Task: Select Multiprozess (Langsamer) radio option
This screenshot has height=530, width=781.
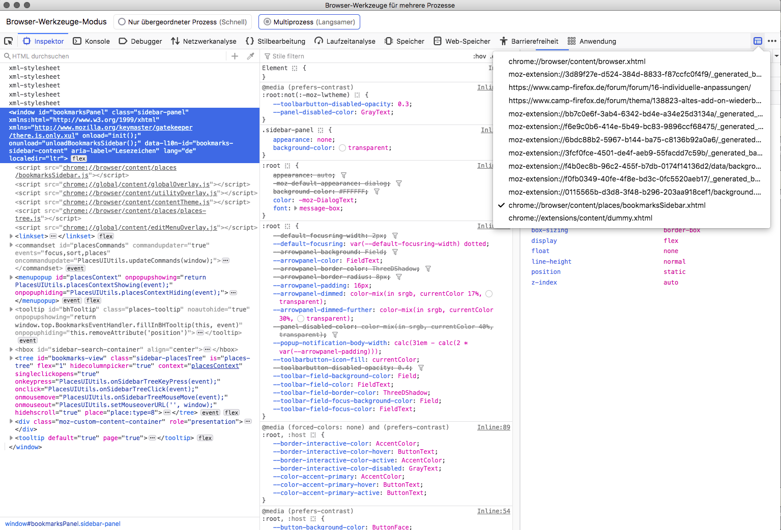Action: tap(268, 22)
